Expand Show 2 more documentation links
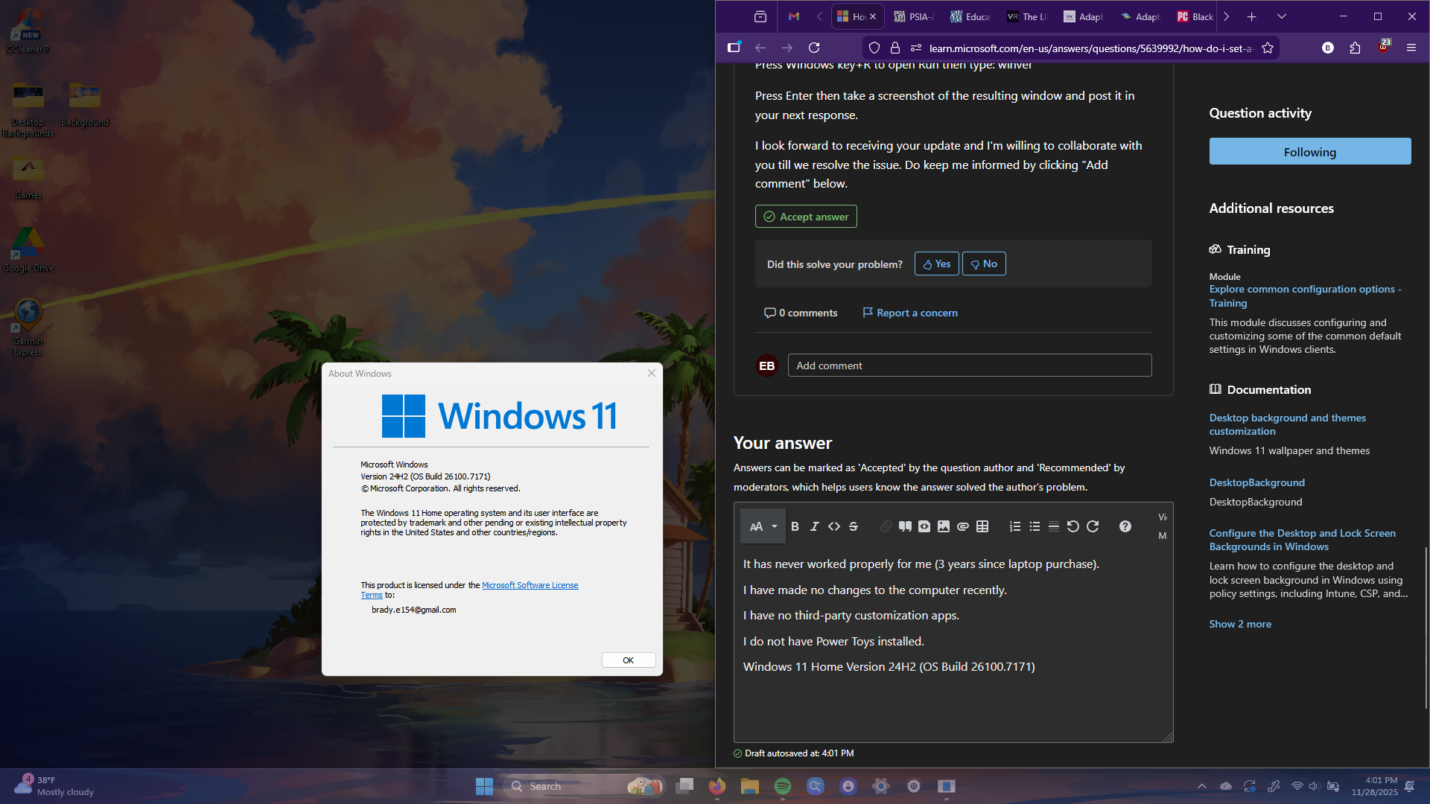 [1240, 624]
